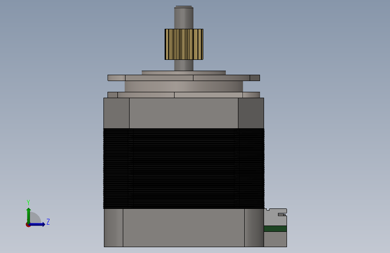Screen dimensions: 390x253
Task: Click the green band on the connector
Action: pyautogui.click(x=275, y=229)
